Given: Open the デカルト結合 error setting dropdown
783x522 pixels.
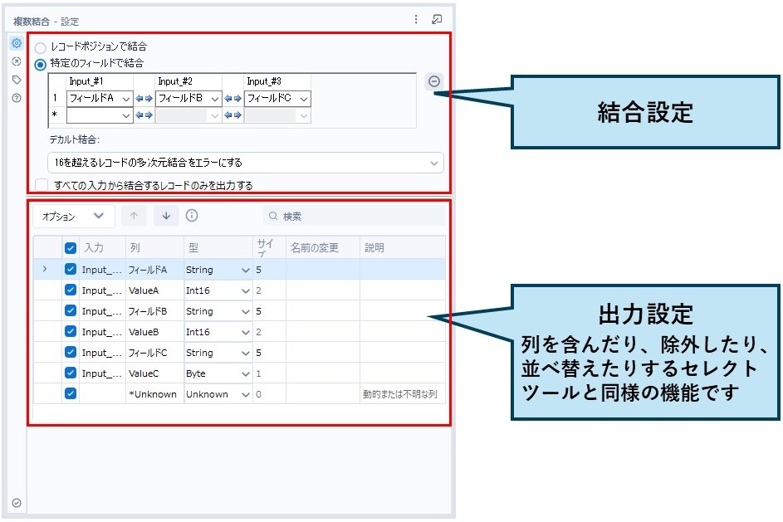Looking at the screenshot, I should tap(246, 163).
